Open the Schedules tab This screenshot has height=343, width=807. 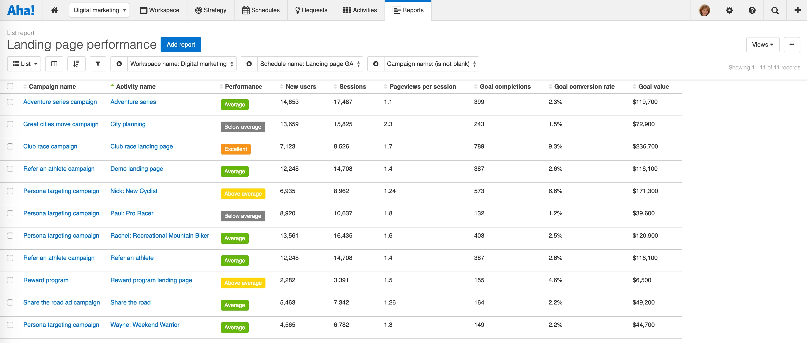pos(261,10)
